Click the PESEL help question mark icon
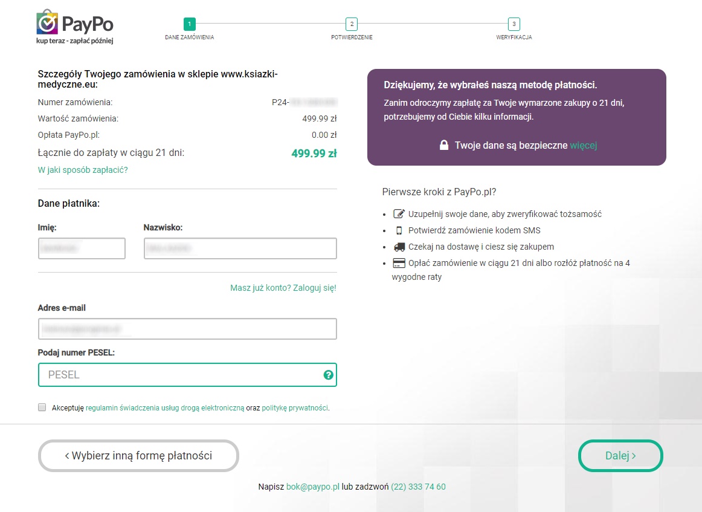The width and height of the screenshot is (702, 512). point(328,375)
